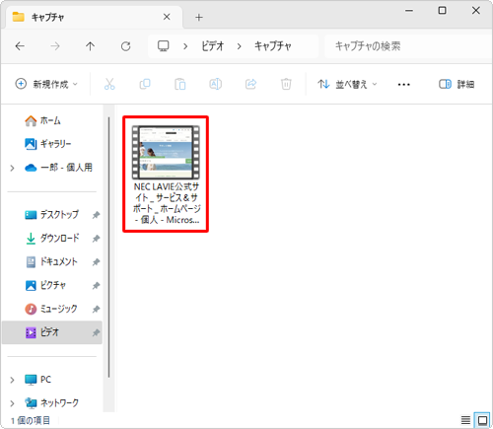Click the Copy icon in toolbar
The image size is (493, 429).
(x=145, y=84)
